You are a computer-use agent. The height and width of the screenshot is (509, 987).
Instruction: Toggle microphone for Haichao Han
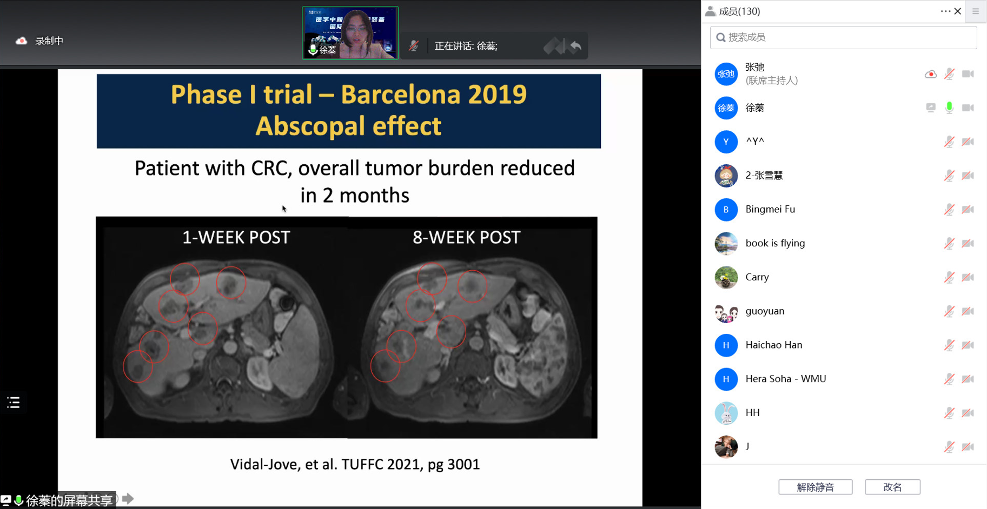tap(949, 345)
